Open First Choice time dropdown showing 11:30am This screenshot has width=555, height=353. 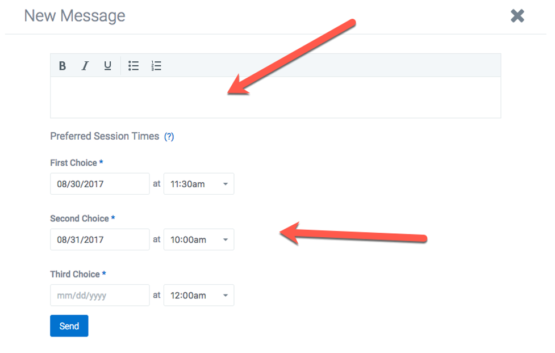click(199, 183)
